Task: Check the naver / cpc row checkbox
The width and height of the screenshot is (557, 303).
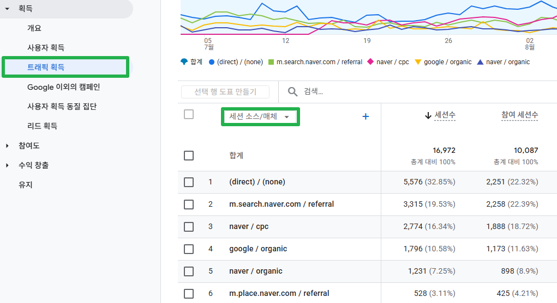Action: click(x=189, y=227)
